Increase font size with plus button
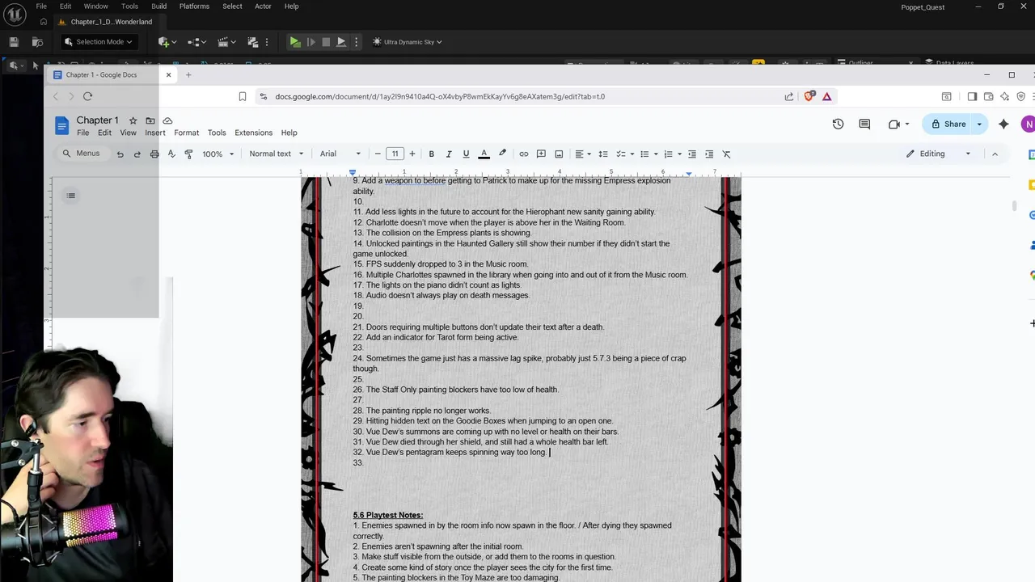1035x582 pixels. point(412,154)
